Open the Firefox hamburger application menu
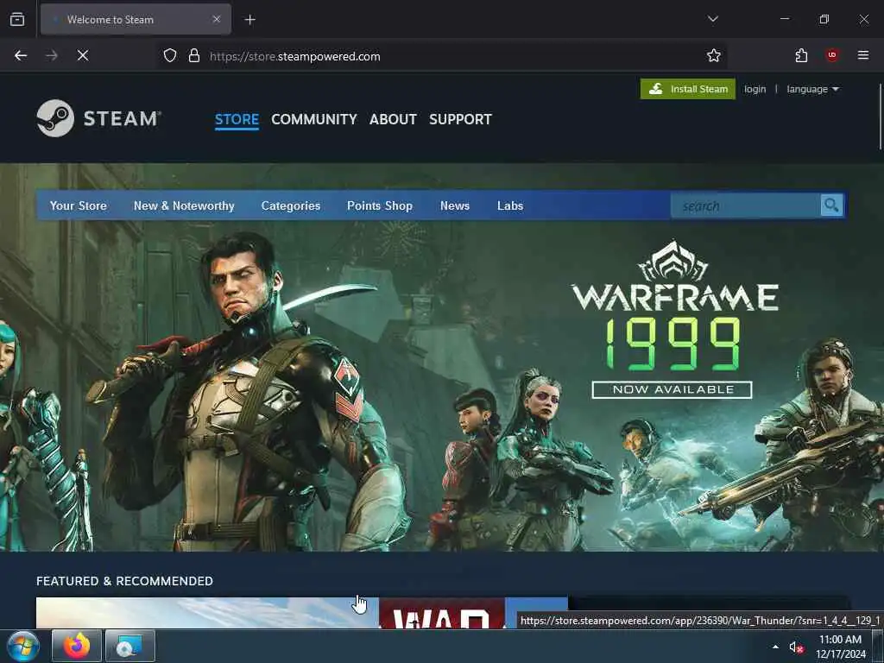The height and width of the screenshot is (663, 884). pyautogui.click(x=863, y=55)
